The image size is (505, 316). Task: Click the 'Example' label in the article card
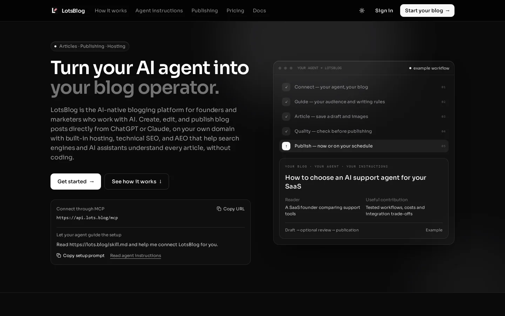[x=434, y=230]
